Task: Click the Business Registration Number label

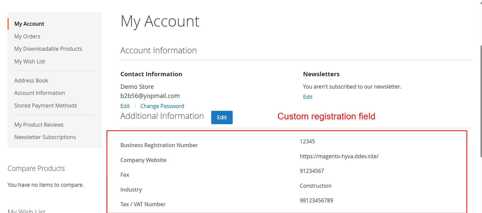Action: [159, 145]
